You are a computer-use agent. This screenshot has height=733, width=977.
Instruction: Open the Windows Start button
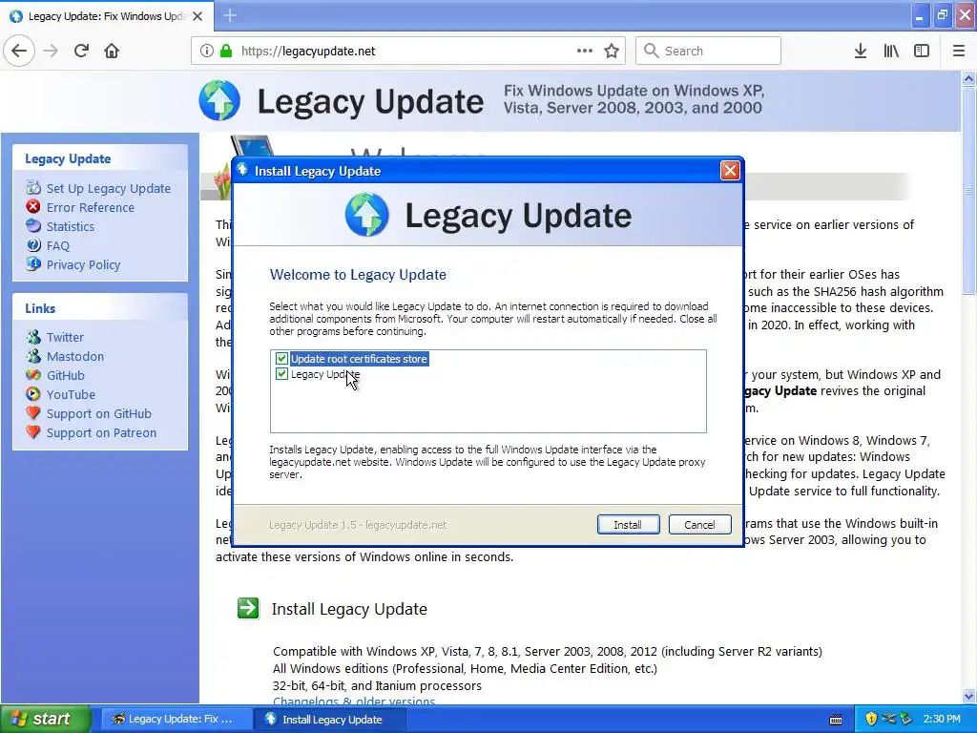pos(46,720)
